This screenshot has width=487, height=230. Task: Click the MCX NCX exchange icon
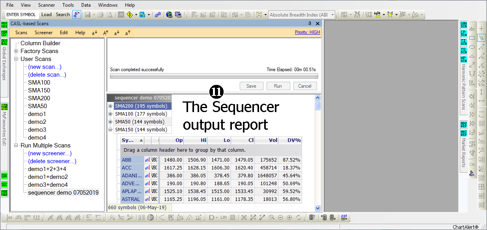[x=4, y=24]
